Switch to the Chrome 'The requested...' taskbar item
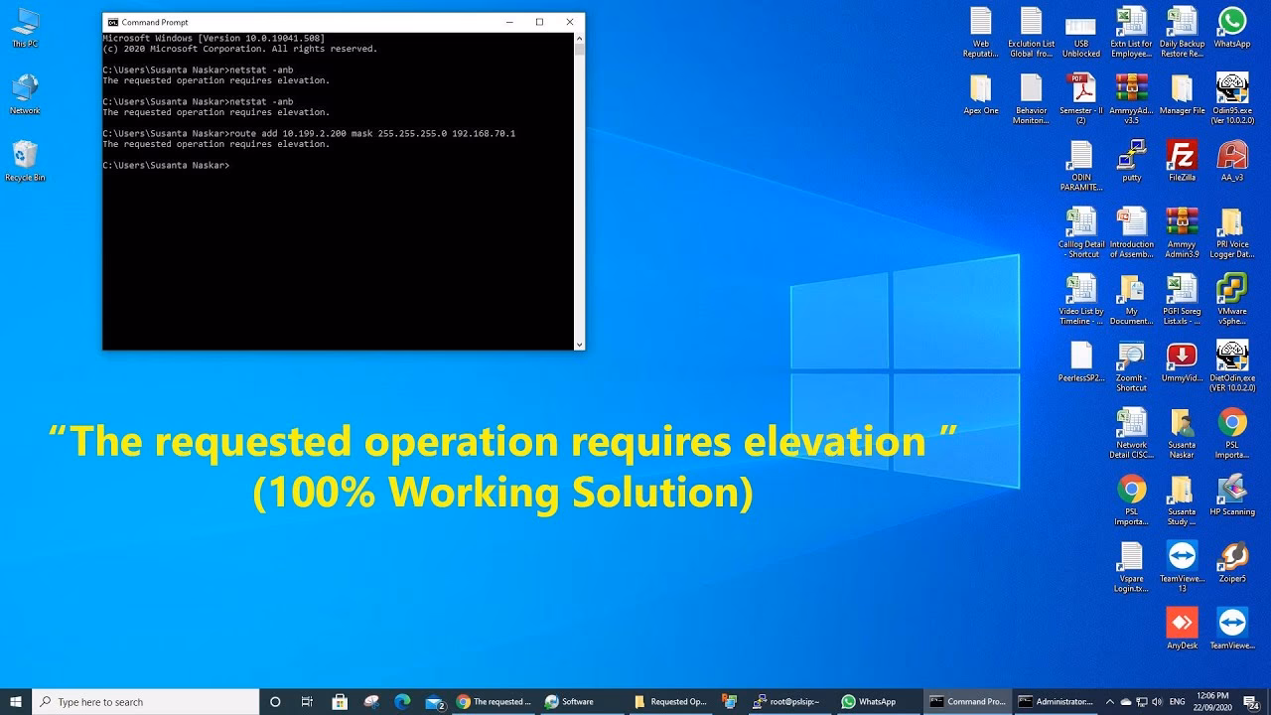Viewport: 1271px width, 715px height. pos(494,701)
